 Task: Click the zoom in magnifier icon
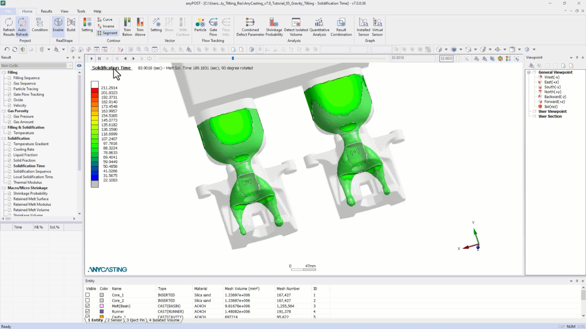point(138,49)
